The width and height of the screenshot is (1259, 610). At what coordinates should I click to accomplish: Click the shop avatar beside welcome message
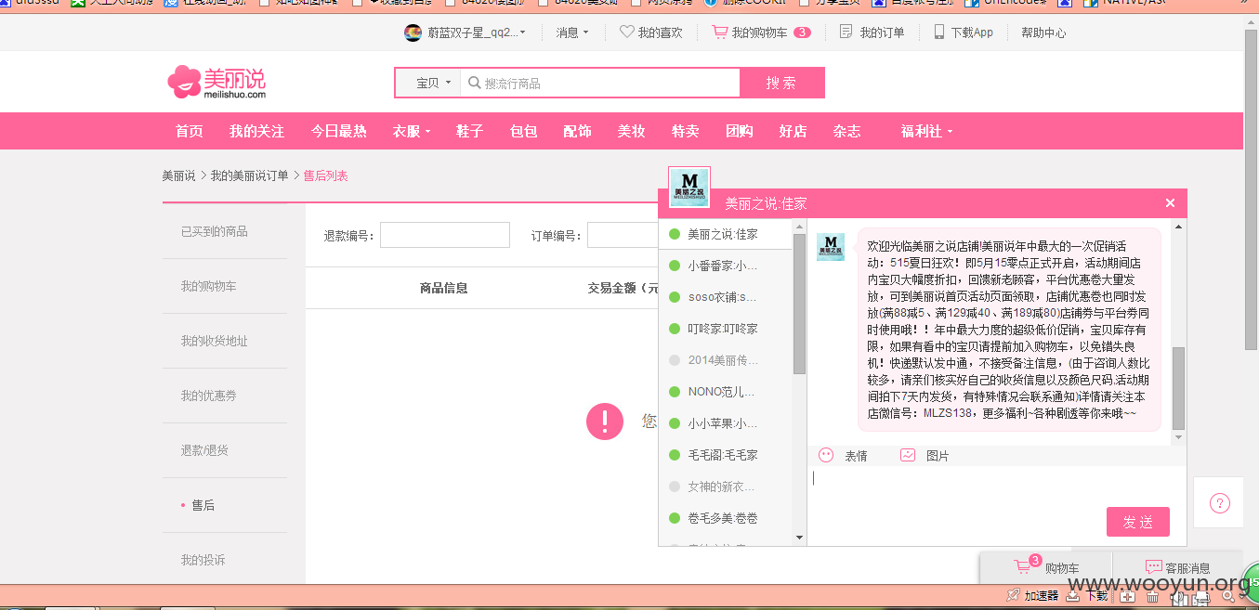(831, 247)
